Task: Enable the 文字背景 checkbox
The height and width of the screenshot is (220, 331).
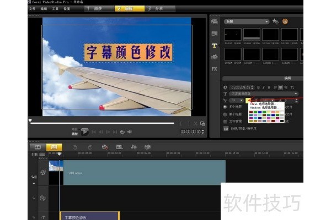Action: click(x=225, y=122)
